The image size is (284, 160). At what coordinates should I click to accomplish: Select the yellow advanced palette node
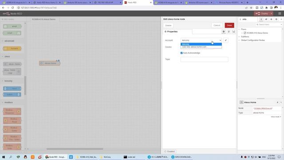tap(12, 48)
